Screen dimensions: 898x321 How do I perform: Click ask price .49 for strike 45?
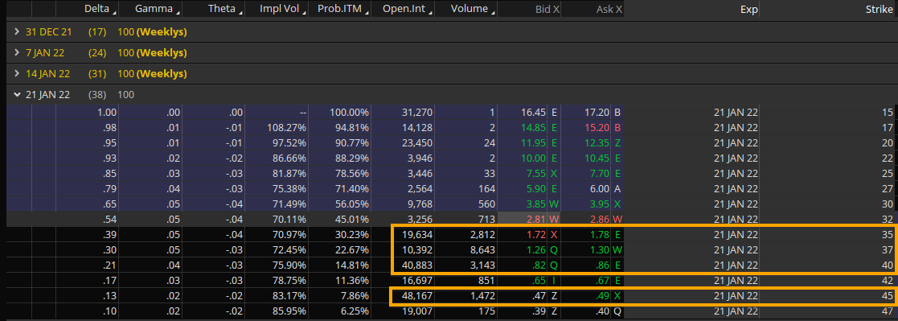[601, 296]
